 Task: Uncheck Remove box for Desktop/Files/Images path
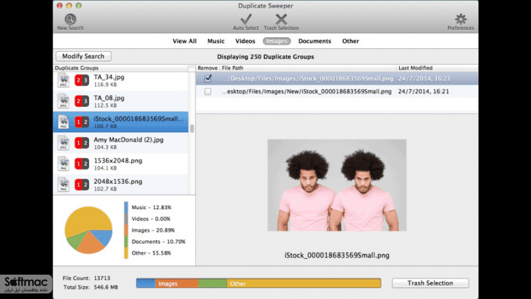pos(208,79)
